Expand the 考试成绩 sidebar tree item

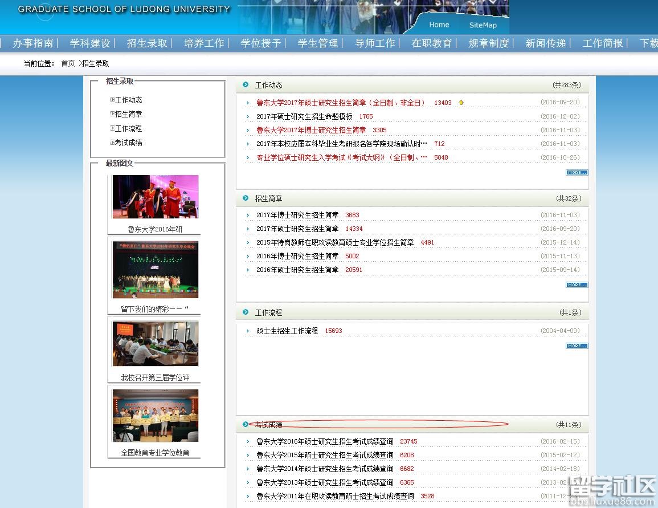click(x=112, y=143)
